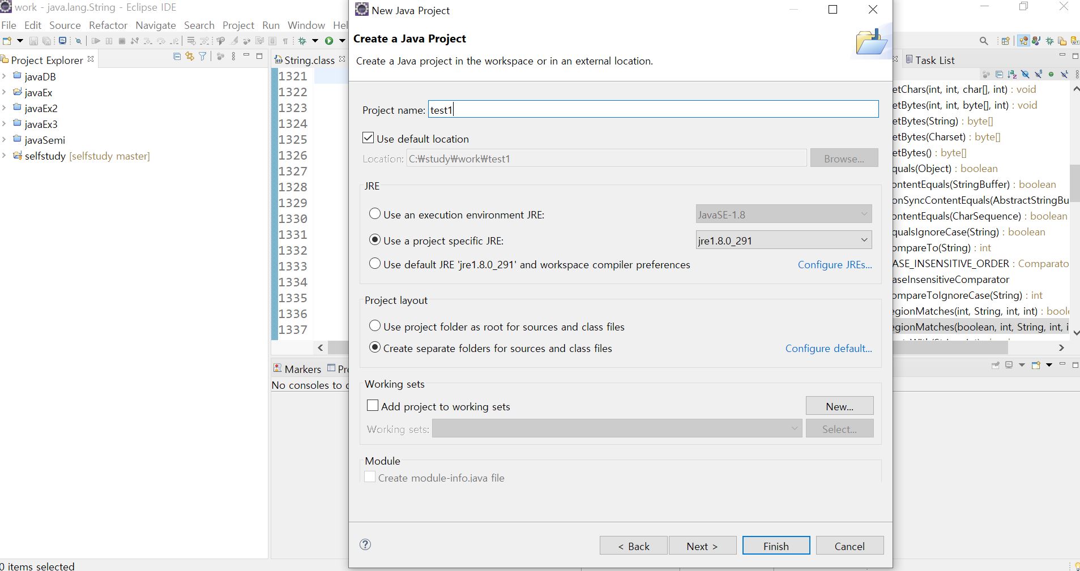
Task: Select the Task List tab
Action: pyautogui.click(x=929, y=60)
